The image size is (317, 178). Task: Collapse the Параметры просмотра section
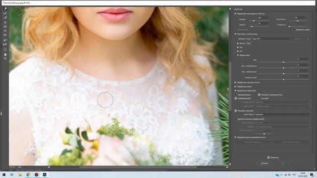coord(235,91)
